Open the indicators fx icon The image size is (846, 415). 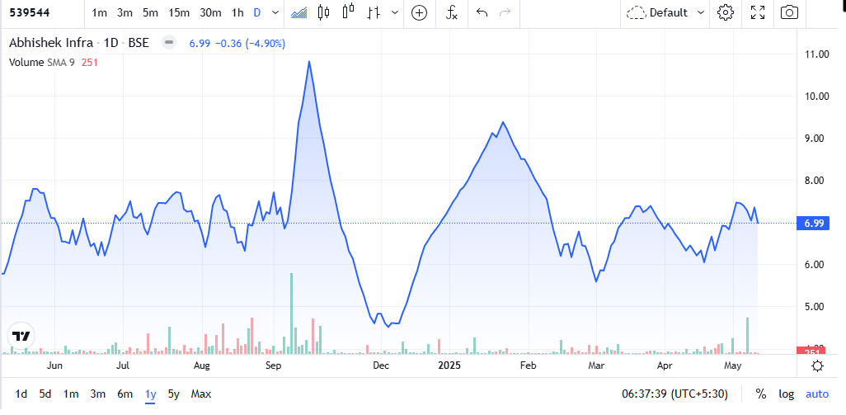click(452, 13)
